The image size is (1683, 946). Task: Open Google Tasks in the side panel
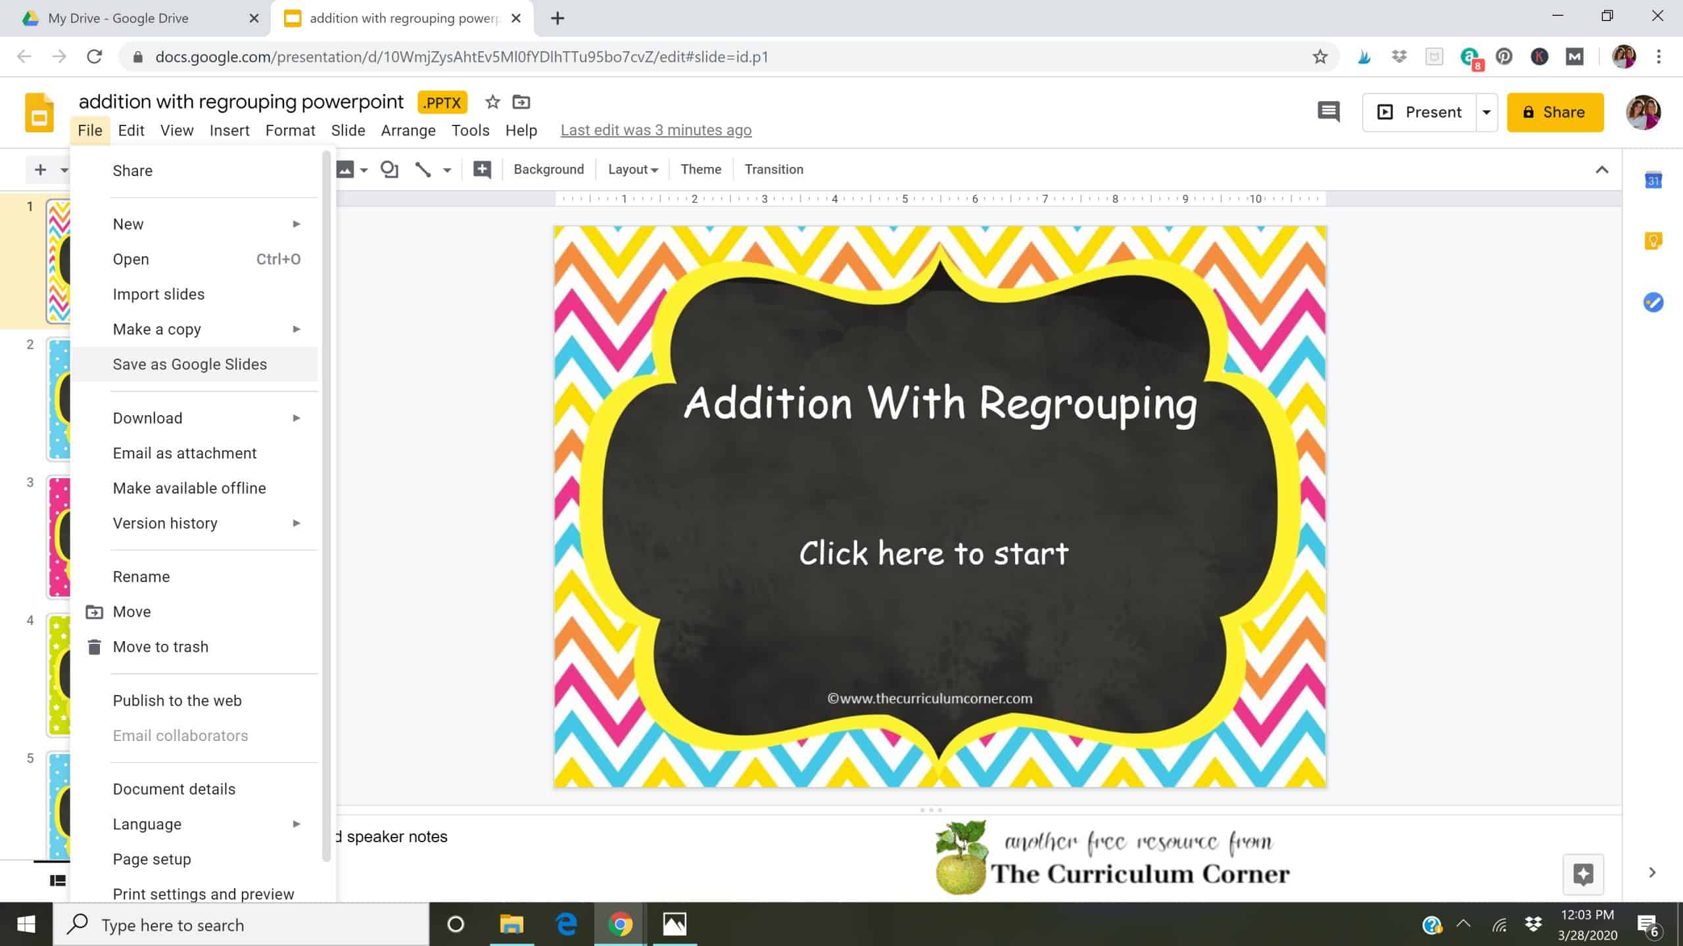pos(1654,303)
